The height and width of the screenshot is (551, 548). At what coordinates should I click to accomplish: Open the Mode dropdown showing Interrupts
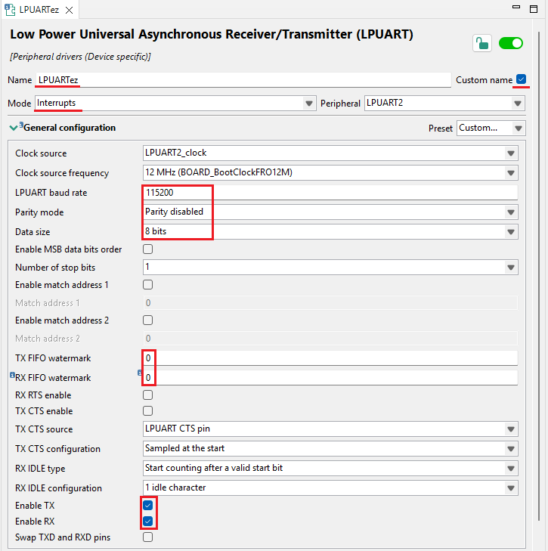[x=308, y=103]
